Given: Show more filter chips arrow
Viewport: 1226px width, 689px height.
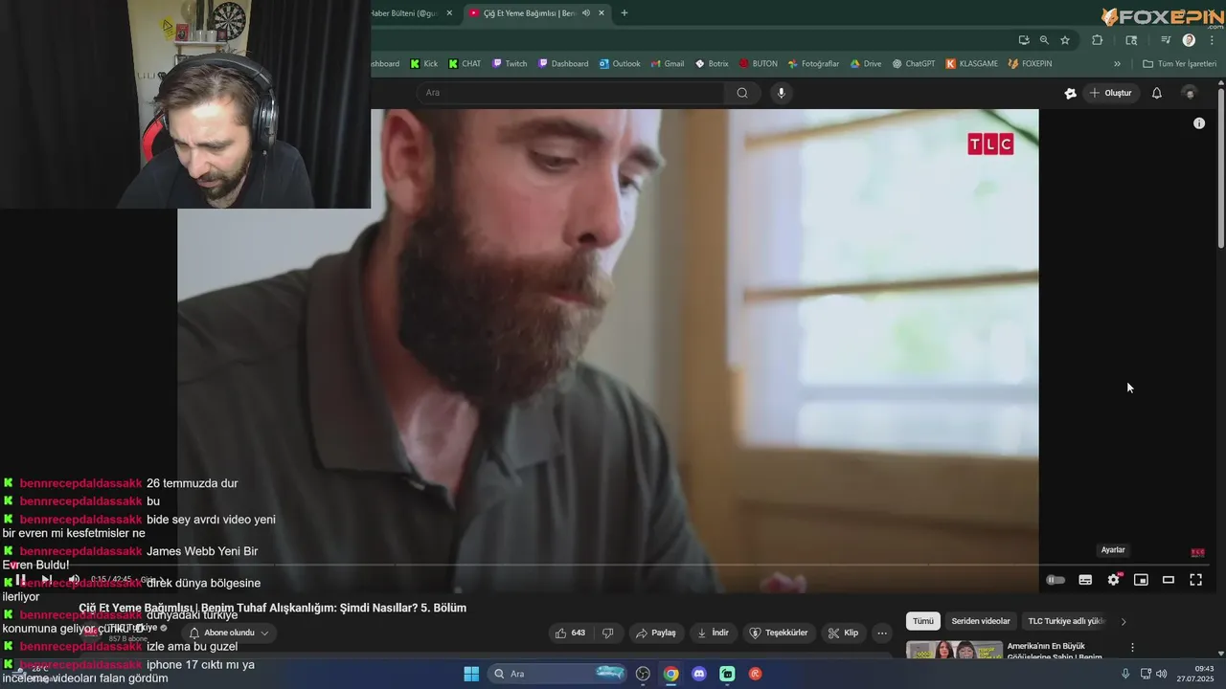Looking at the screenshot, I should (1124, 621).
